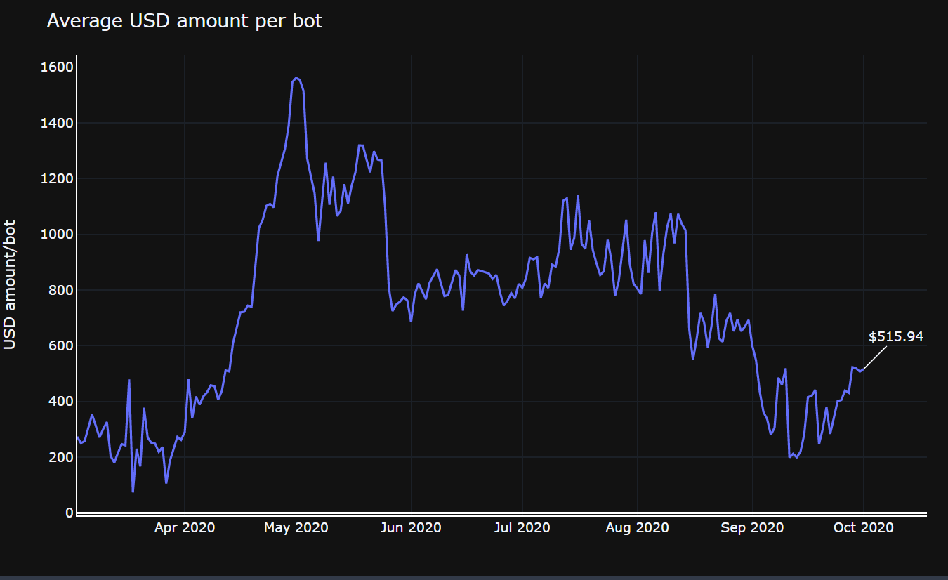Click the 800 y-axis tick label
Image resolution: width=948 pixels, height=580 pixels.
click(62, 290)
